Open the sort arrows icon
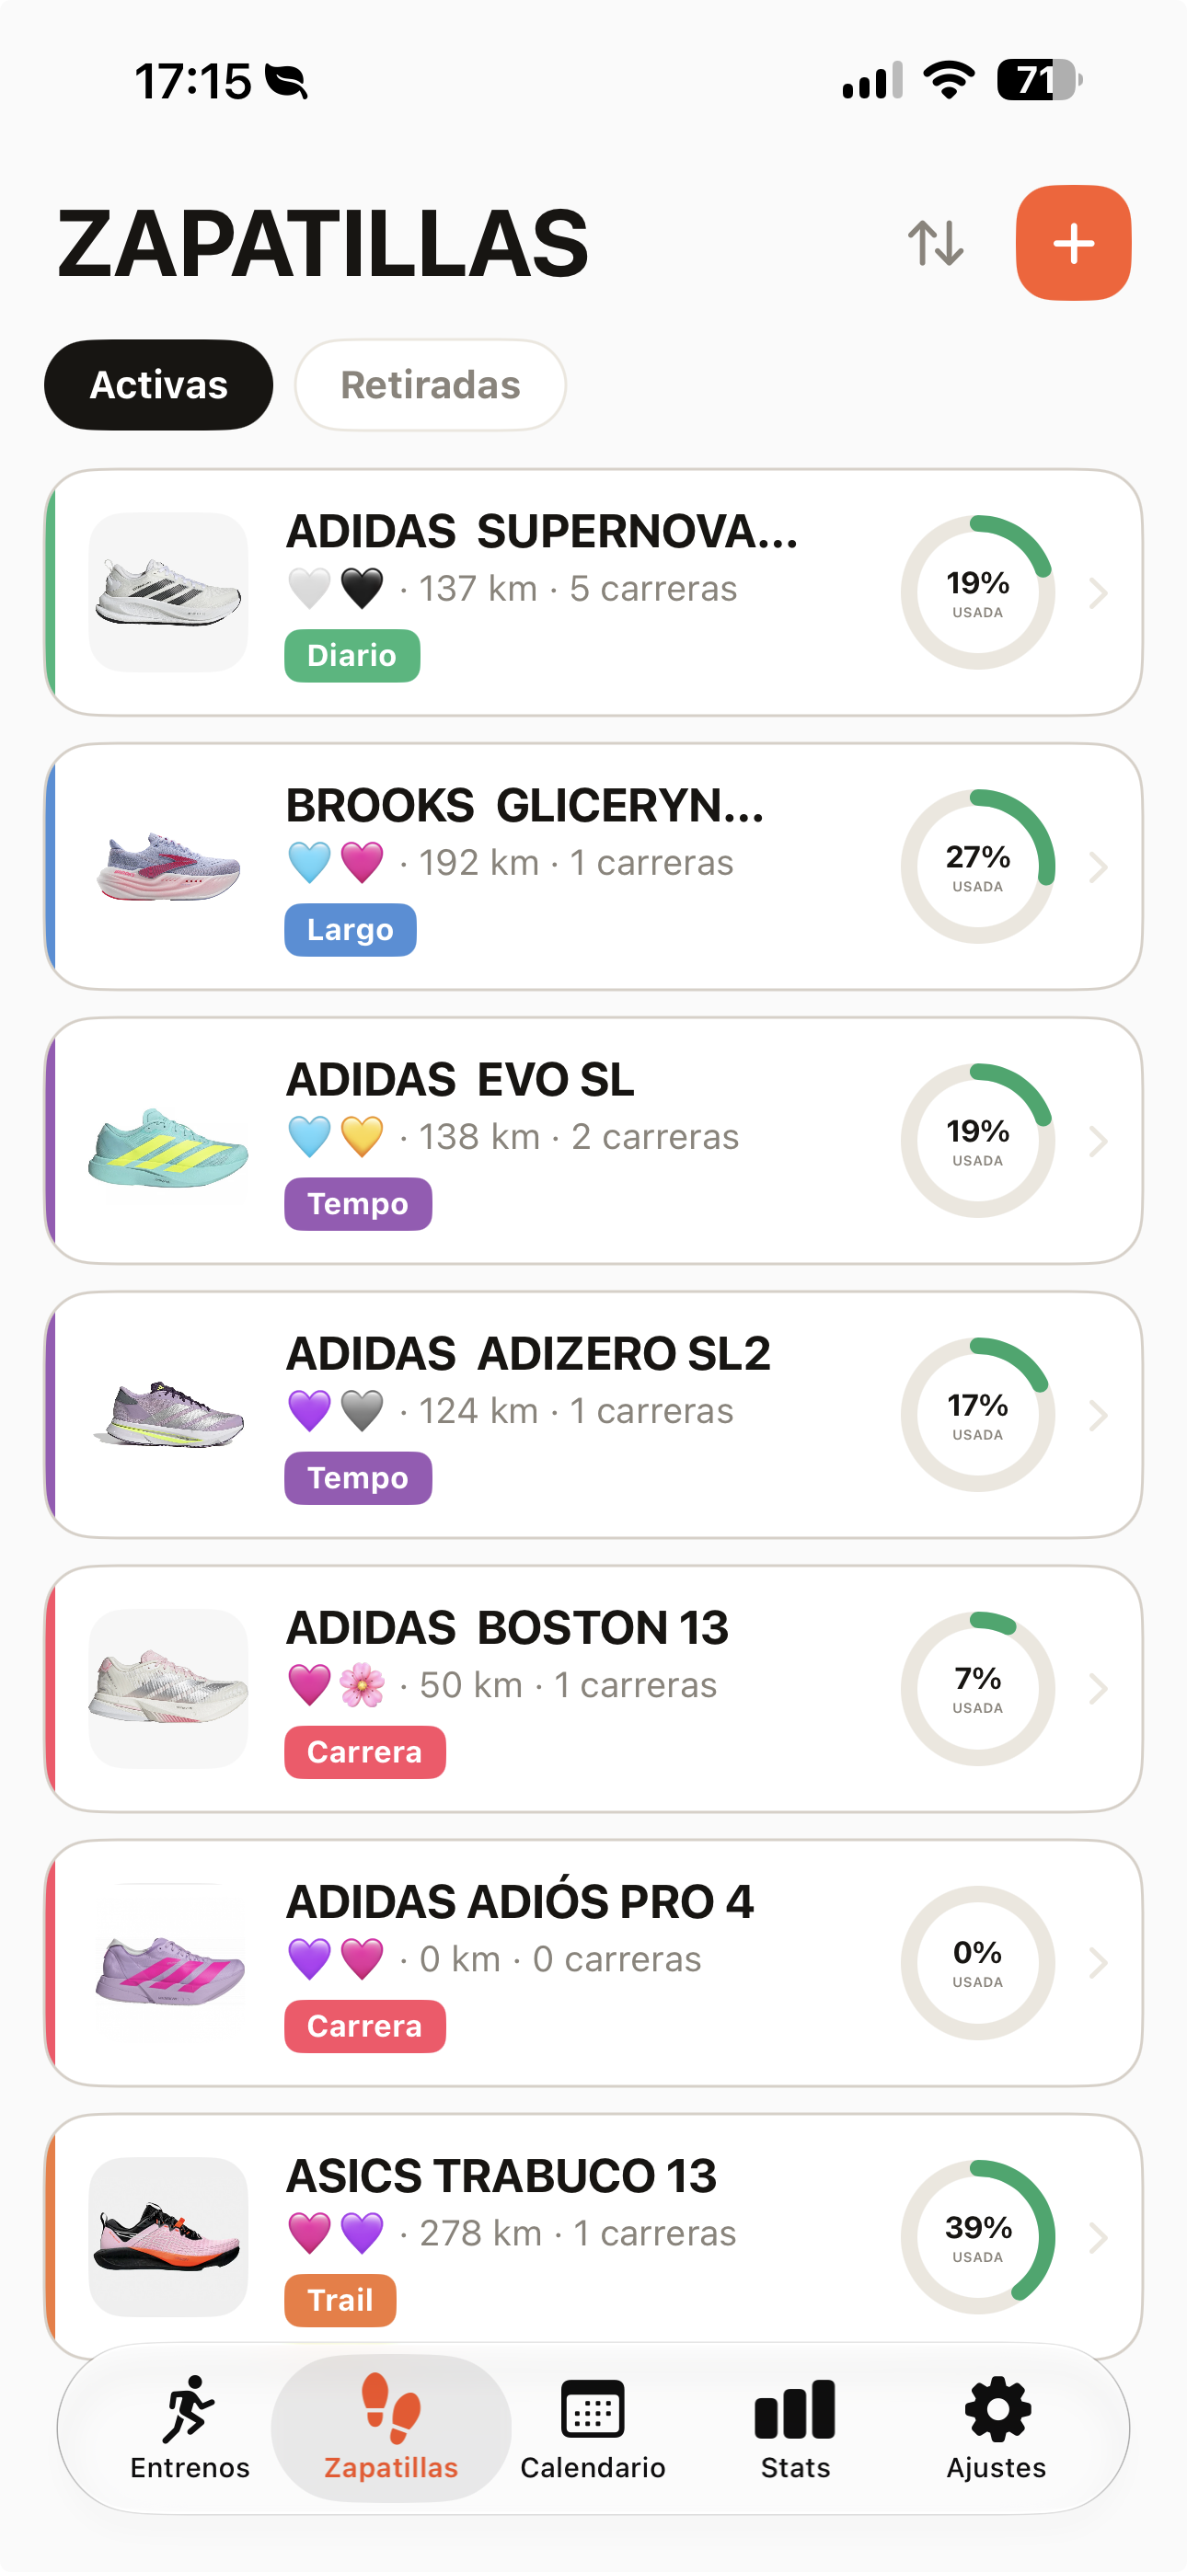 [x=935, y=243]
